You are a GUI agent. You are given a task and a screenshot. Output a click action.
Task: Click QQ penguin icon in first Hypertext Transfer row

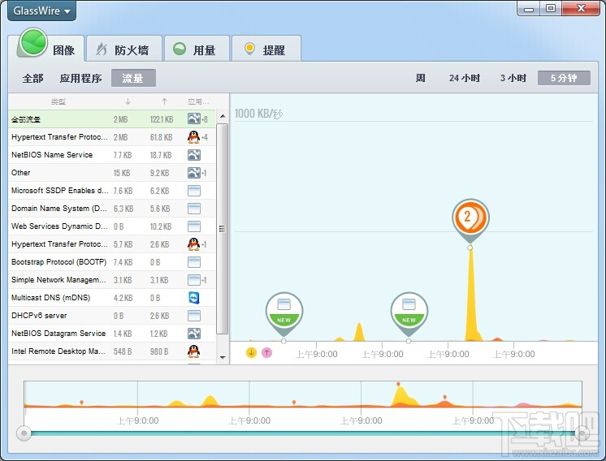point(194,136)
